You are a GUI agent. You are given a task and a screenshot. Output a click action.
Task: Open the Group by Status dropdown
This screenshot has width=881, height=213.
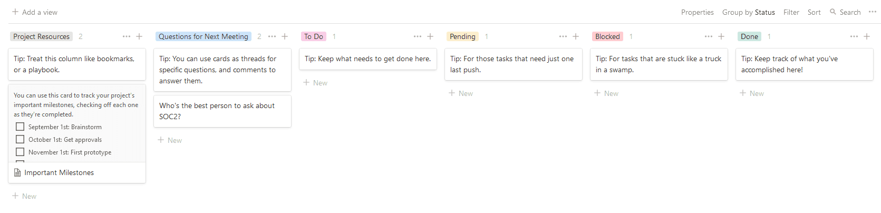pos(748,12)
